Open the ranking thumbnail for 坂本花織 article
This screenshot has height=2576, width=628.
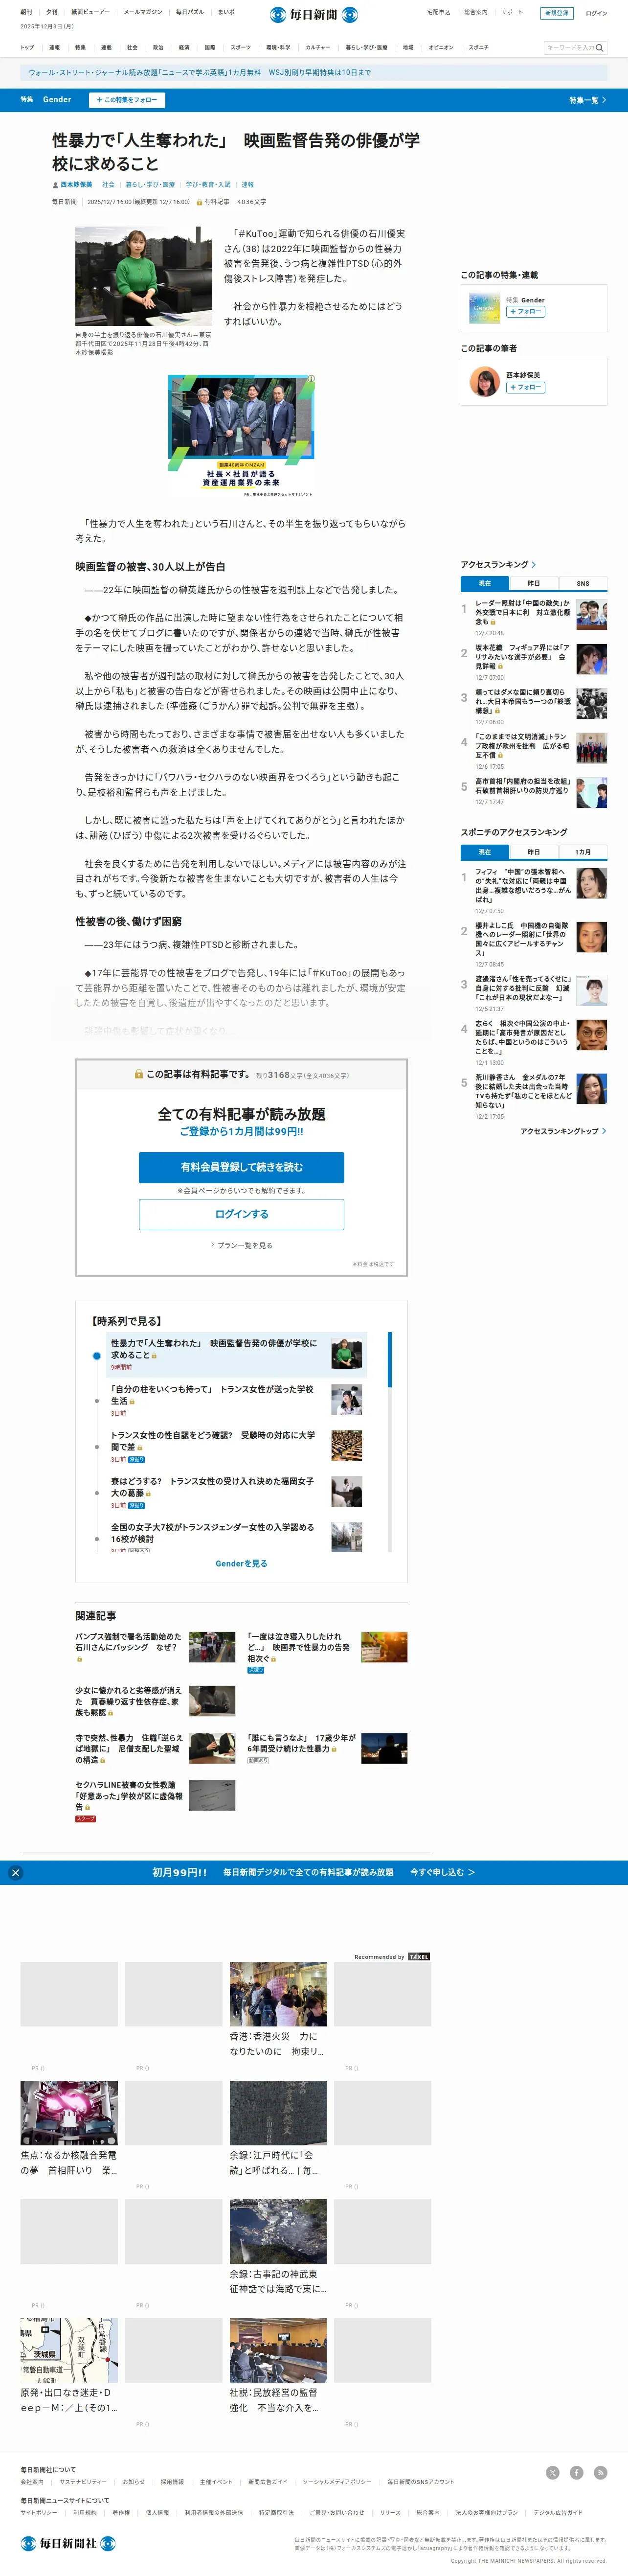[x=591, y=660]
